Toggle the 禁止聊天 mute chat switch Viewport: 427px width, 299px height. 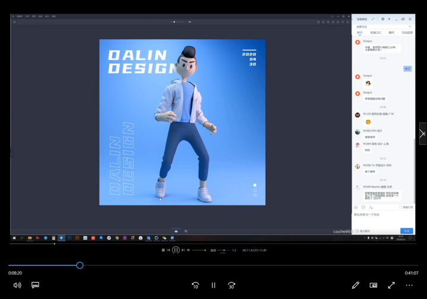pyautogui.click(x=356, y=231)
